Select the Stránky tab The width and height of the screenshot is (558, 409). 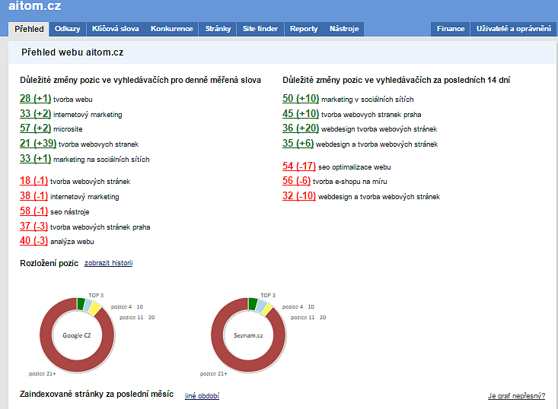point(218,29)
